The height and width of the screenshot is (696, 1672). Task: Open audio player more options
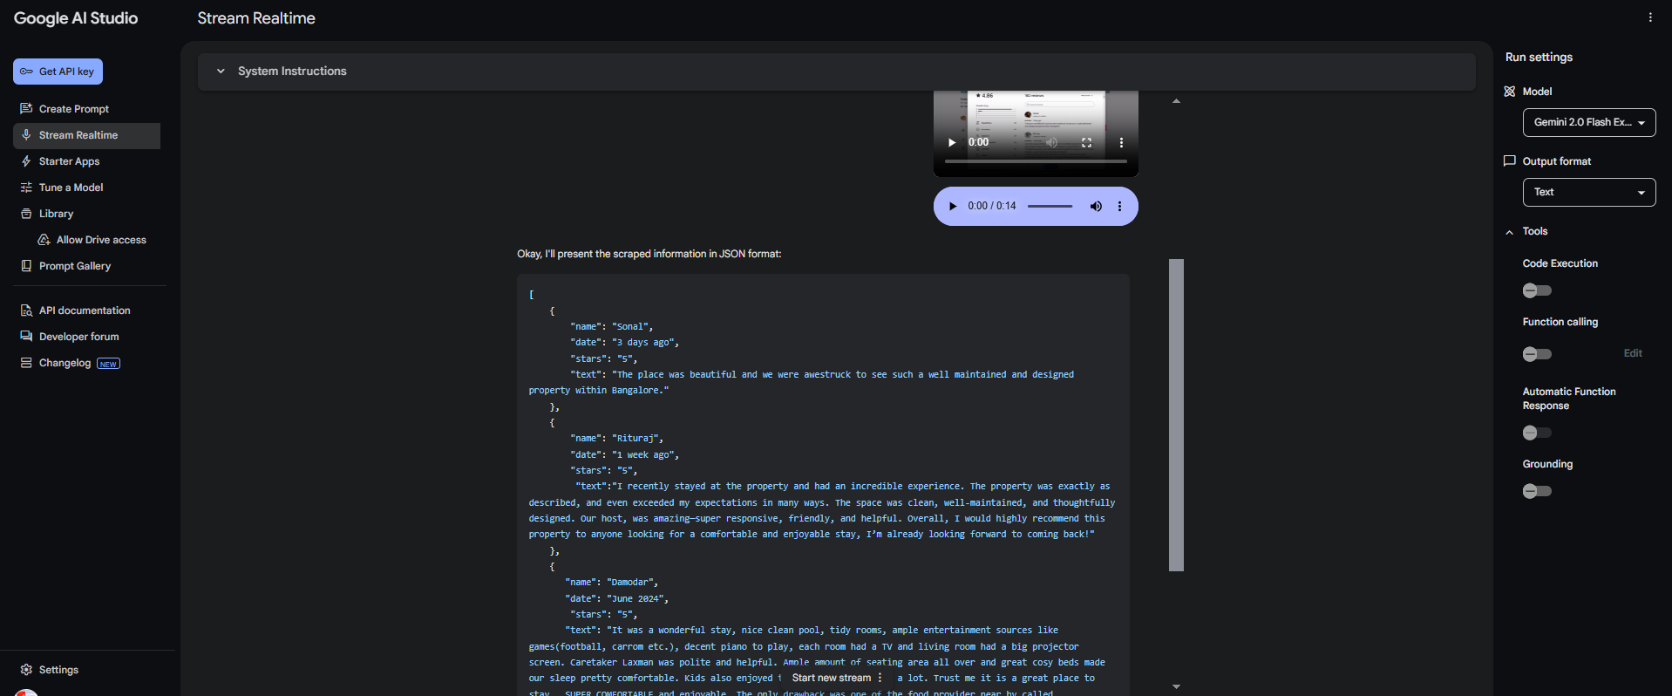[1119, 207]
